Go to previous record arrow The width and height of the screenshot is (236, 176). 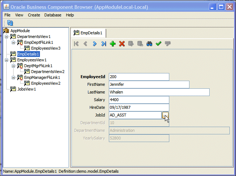[x=85, y=43]
